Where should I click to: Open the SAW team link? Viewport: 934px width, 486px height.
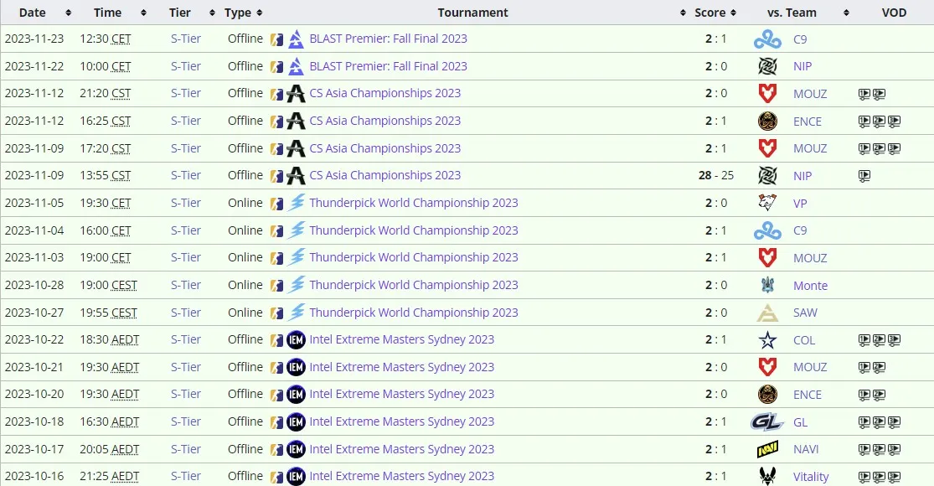805,313
